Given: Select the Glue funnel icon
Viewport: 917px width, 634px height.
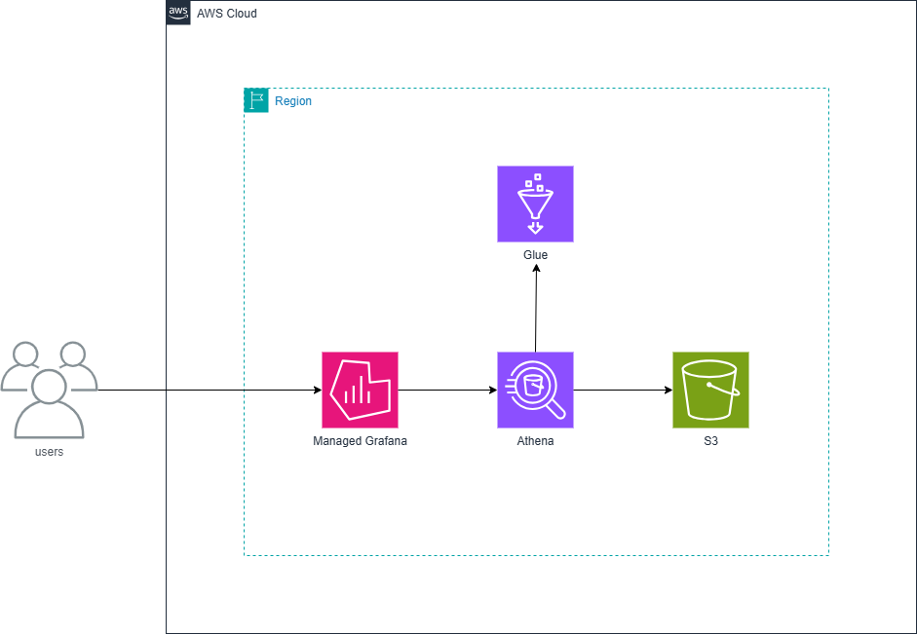Looking at the screenshot, I should pyautogui.click(x=535, y=204).
